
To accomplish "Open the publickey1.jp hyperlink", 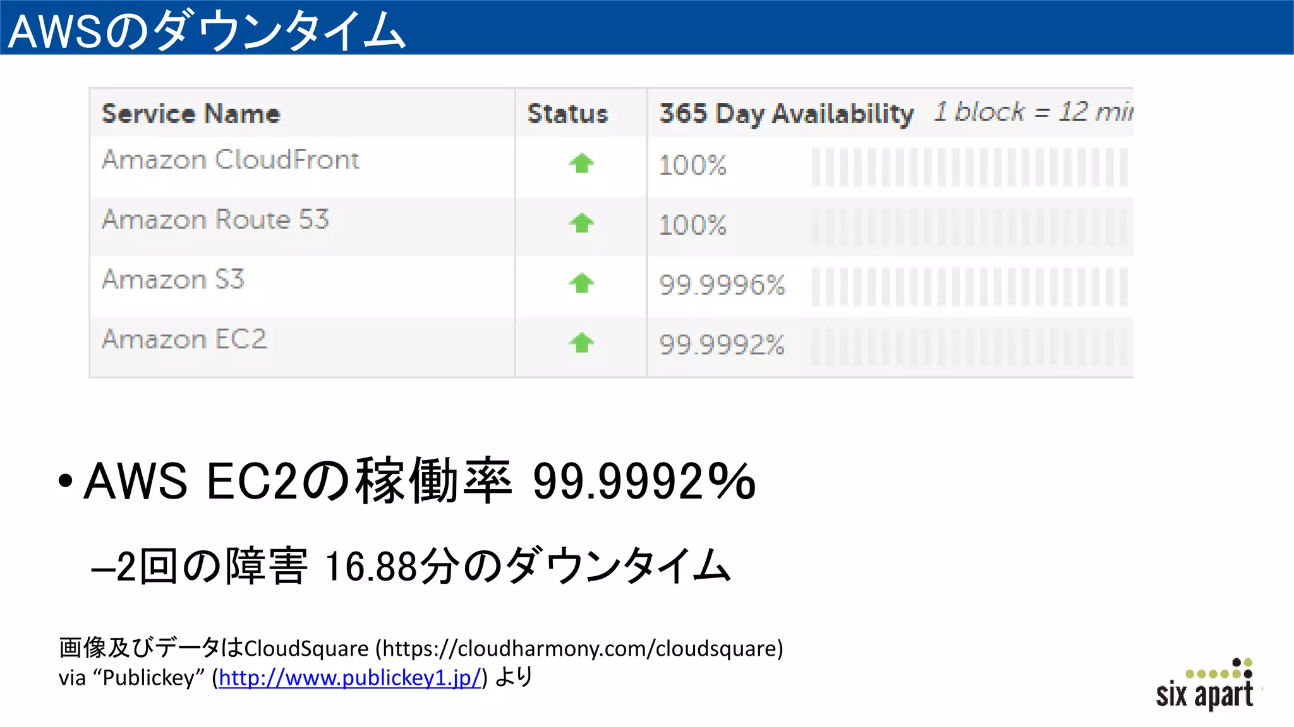I will (x=350, y=677).
